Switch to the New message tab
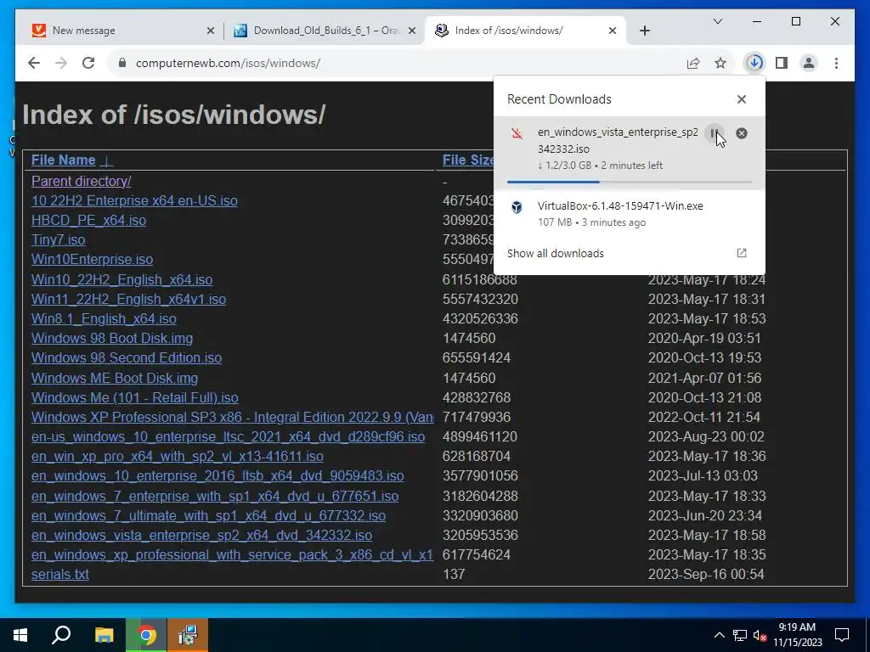 [124, 31]
